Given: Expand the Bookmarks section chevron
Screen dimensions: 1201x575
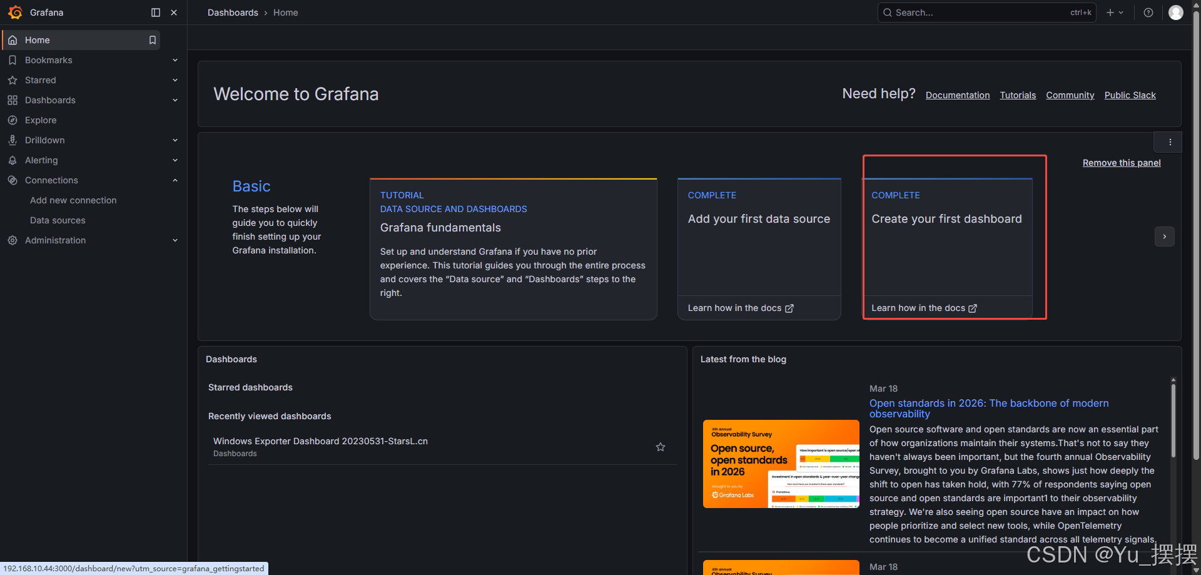Looking at the screenshot, I should (175, 60).
